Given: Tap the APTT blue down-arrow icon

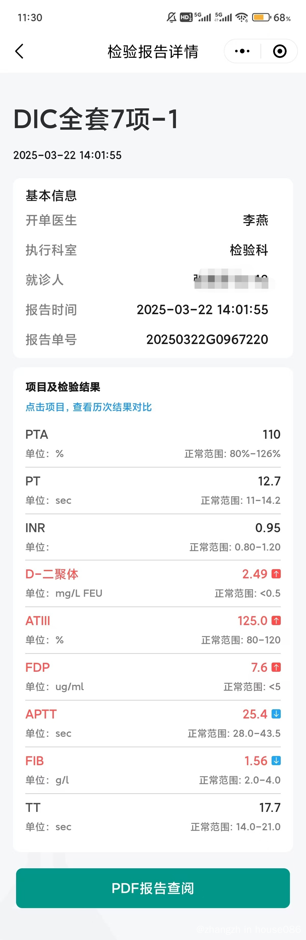Looking at the screenshot, I should click(276, 714).
